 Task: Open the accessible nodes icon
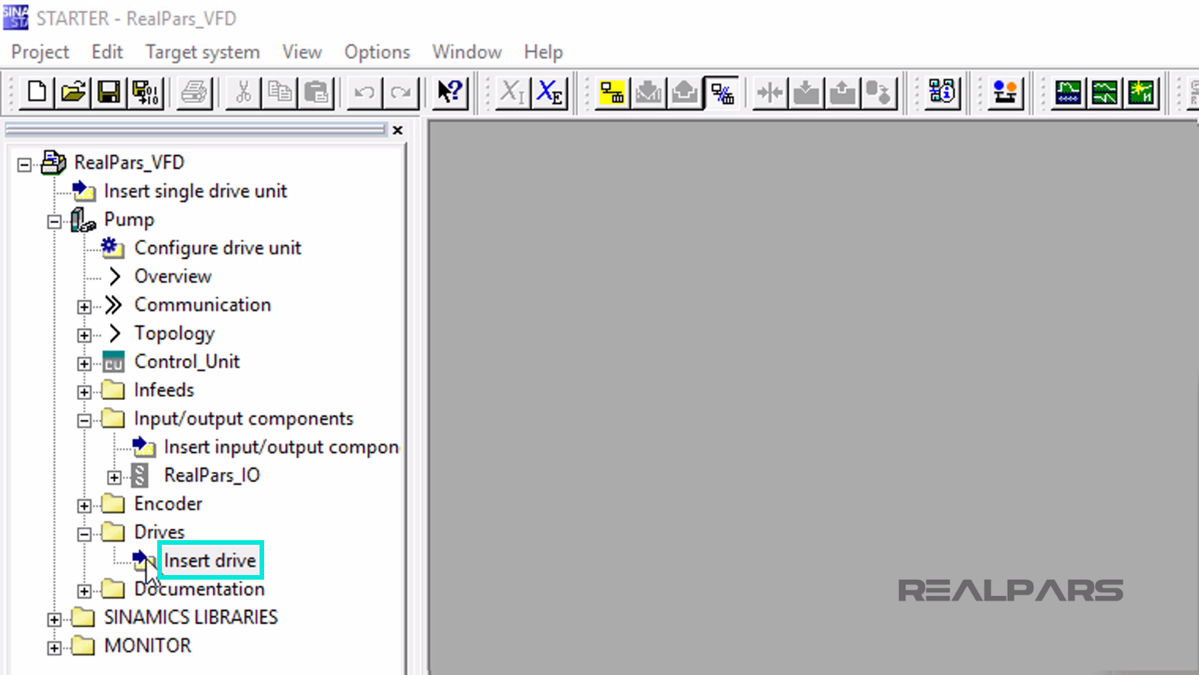[942, 91]
